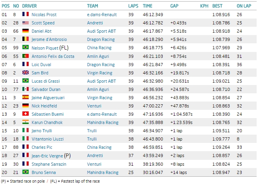Screen dimensions: 259x185
Task: Click the Brazilian flag next to Bruno Senna
Action: click(26, 172)
